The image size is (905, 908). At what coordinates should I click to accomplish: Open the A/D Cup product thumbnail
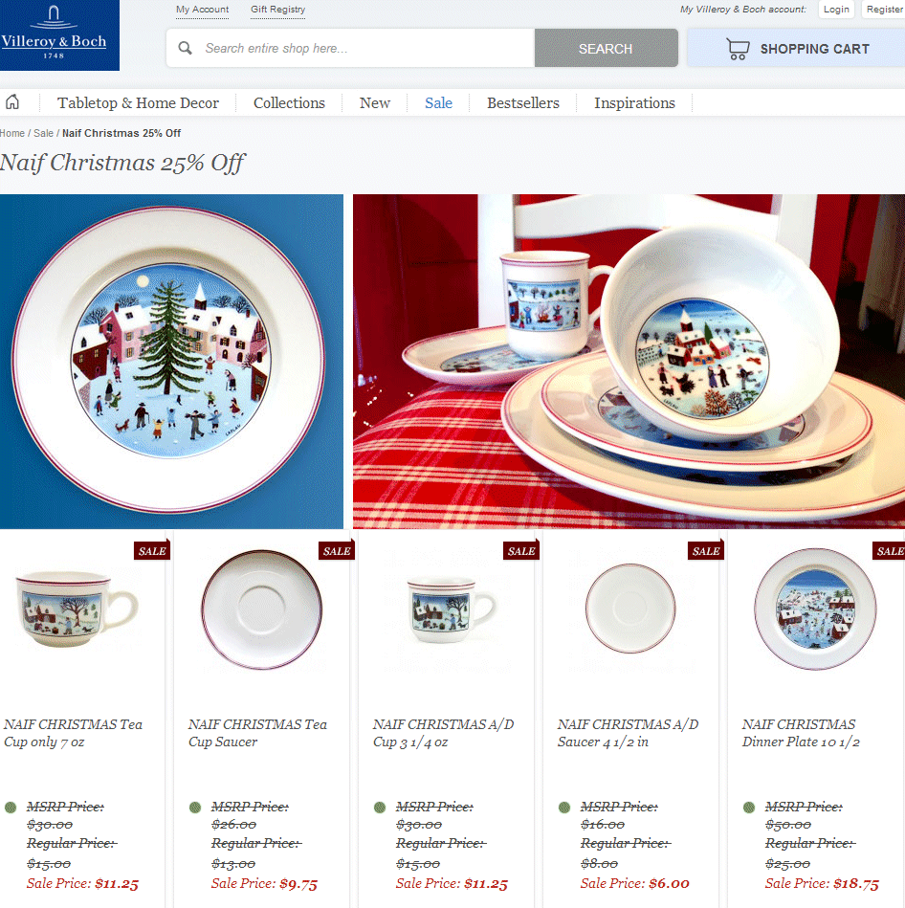pyautogui.click(x=451, y=609)
